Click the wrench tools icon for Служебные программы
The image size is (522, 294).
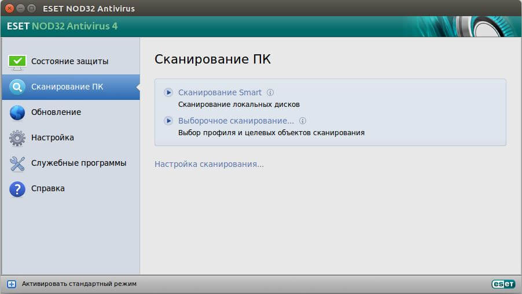coord(17,163)
